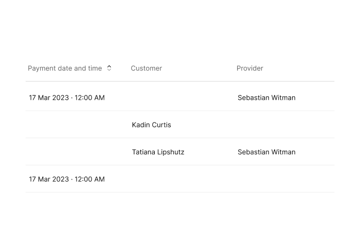Click the sort icon beside Payment date and time
Screen dimensions: 360x247
click(x=109, y=68)
